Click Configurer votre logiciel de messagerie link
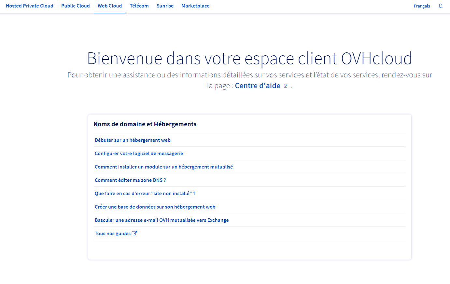 tap(139, 154)
